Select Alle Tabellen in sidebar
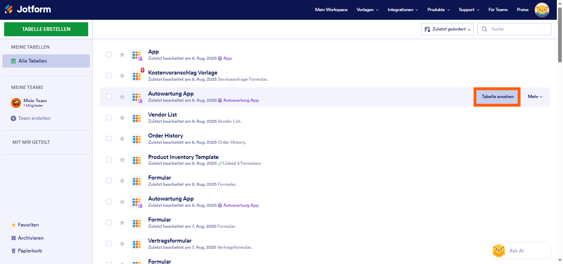 pyautogui.click(x=46, y=61)
